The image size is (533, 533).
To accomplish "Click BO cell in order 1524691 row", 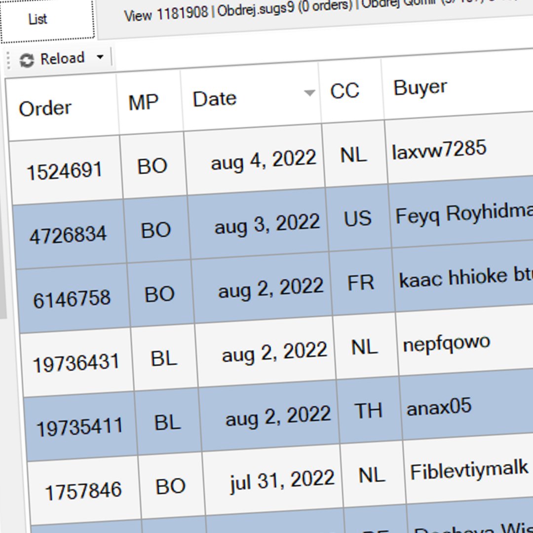I will 152,166.
